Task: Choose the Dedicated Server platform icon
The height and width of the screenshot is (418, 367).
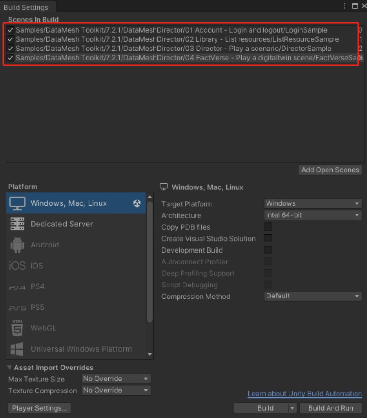Action: 17,224
